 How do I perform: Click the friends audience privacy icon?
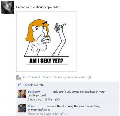tap(89, 77)
